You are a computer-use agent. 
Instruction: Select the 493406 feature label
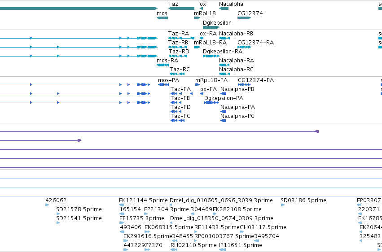[131, 227]
